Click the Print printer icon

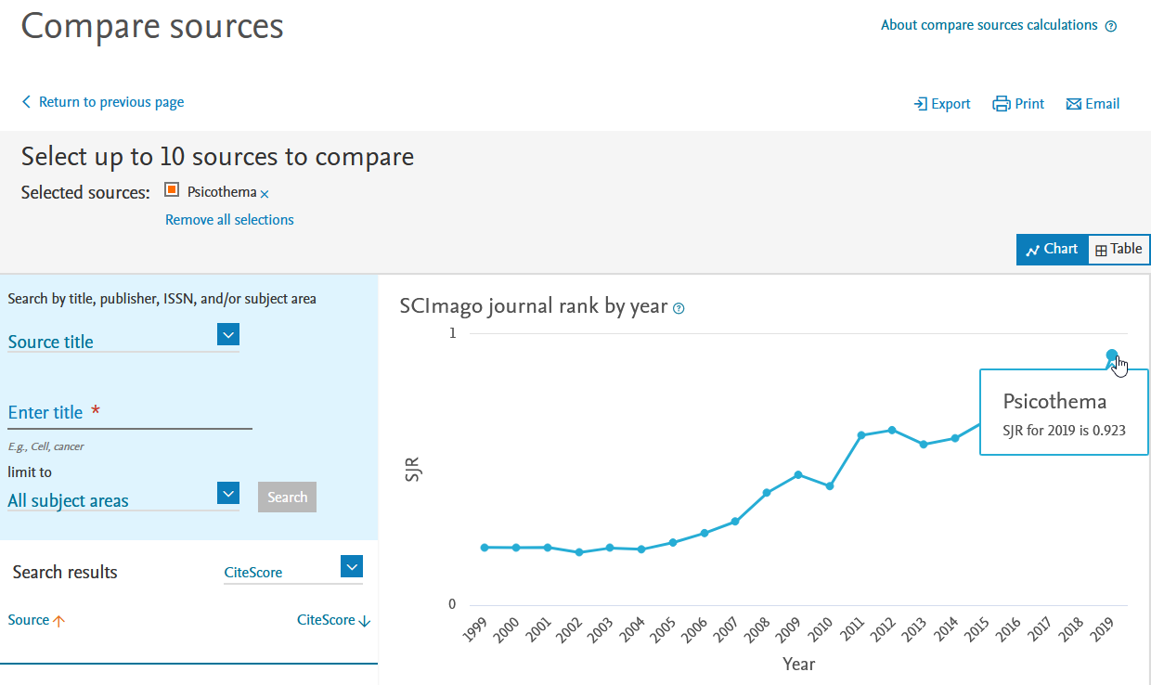(x=1001, y=104)
